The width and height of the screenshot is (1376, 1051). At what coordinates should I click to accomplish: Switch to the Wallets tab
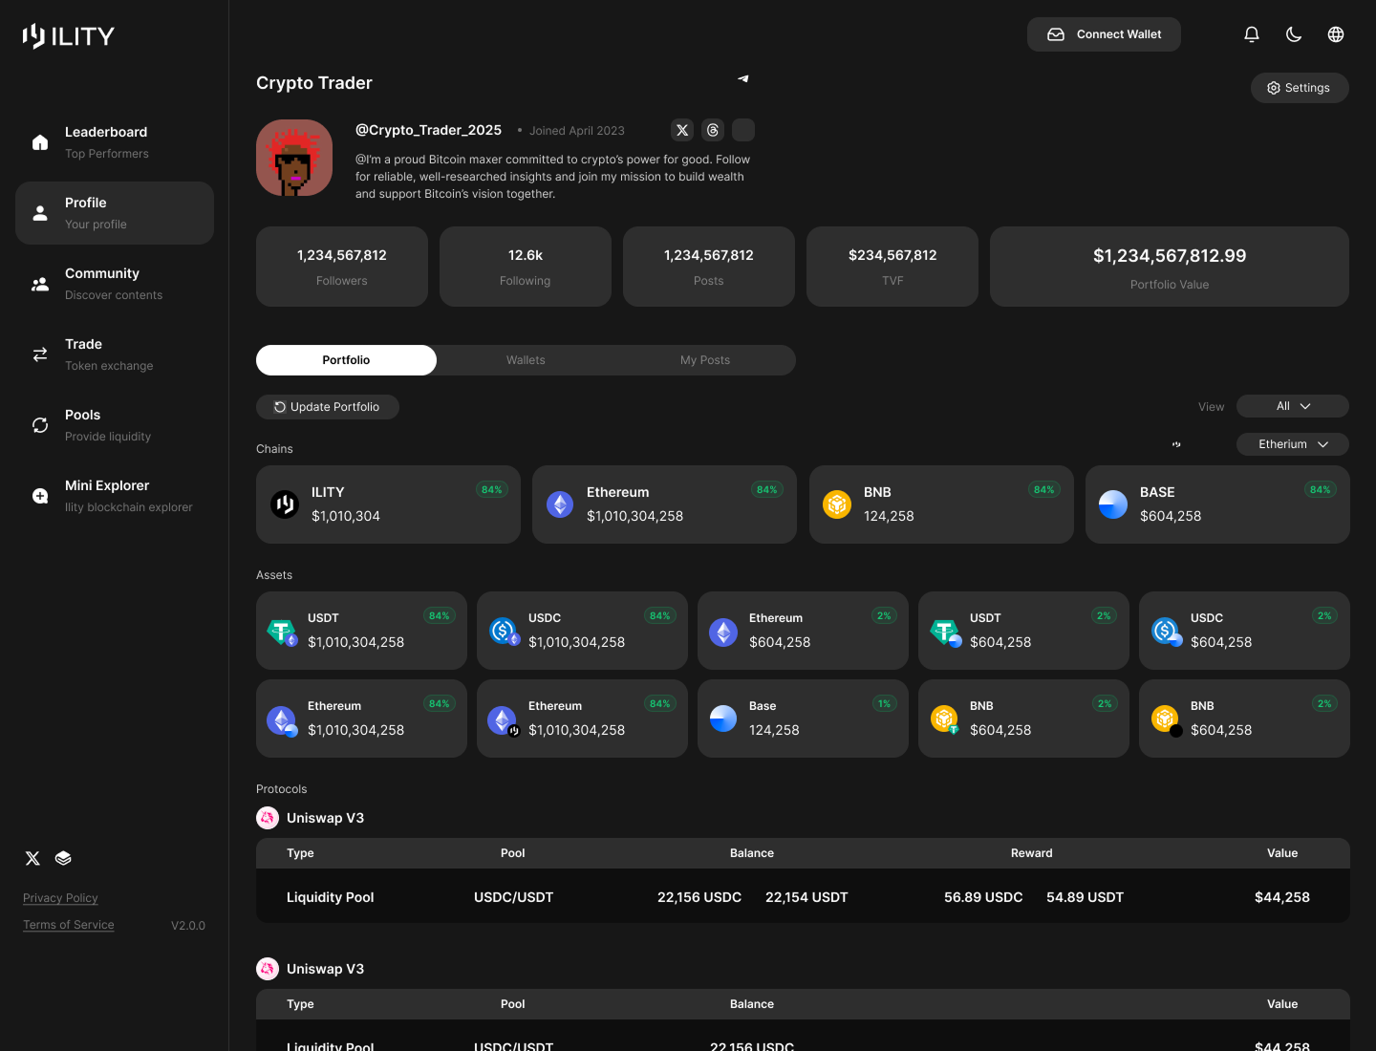click(526, 360)
